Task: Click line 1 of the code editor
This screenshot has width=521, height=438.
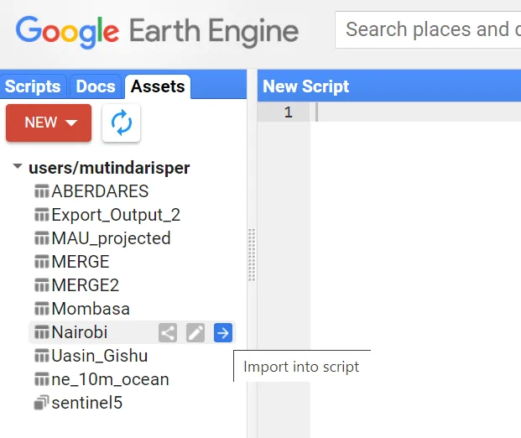Action: [415, 112]
